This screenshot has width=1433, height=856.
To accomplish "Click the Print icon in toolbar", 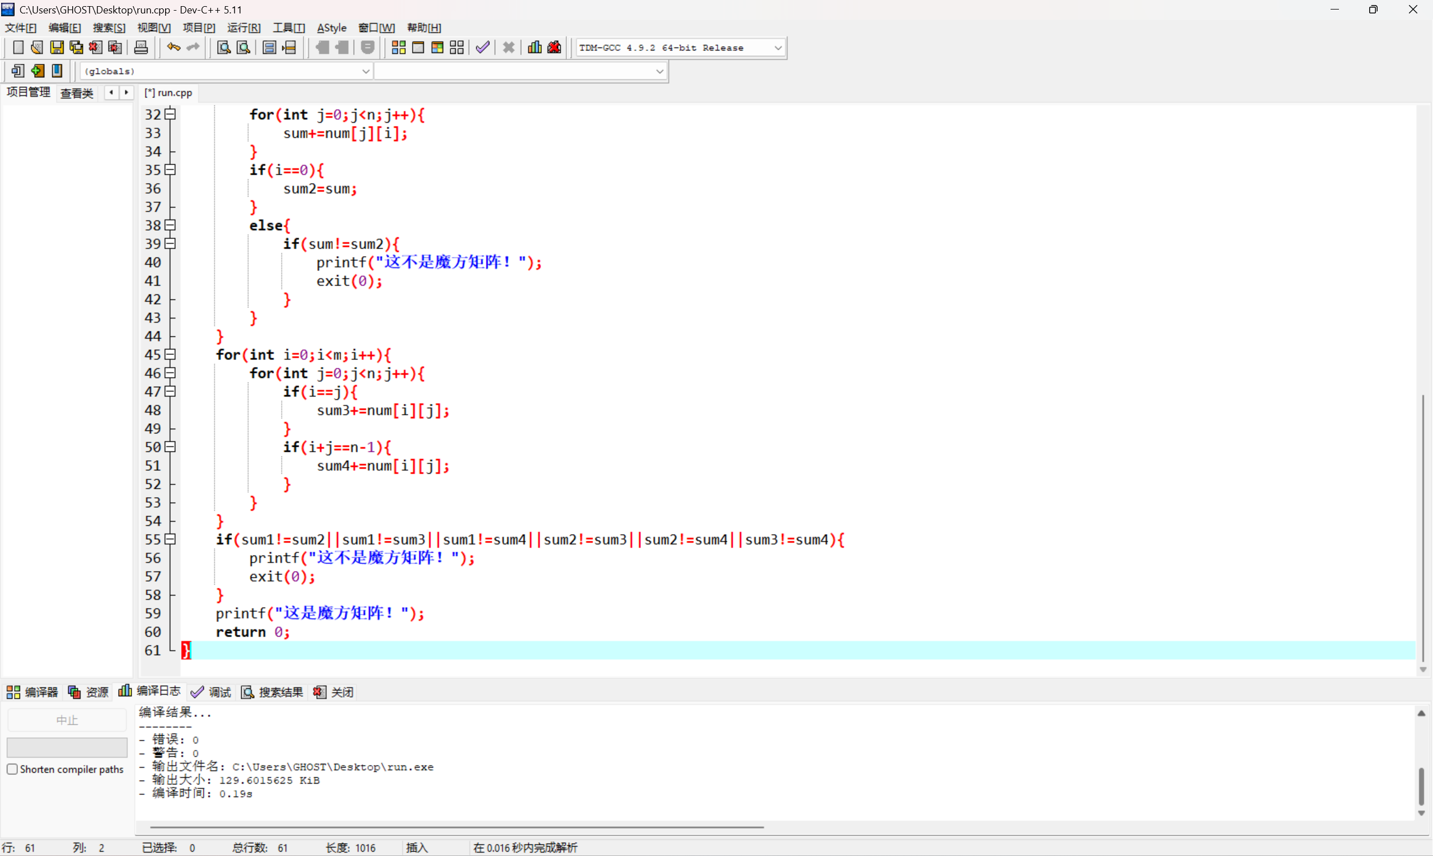I will [141, 47].
